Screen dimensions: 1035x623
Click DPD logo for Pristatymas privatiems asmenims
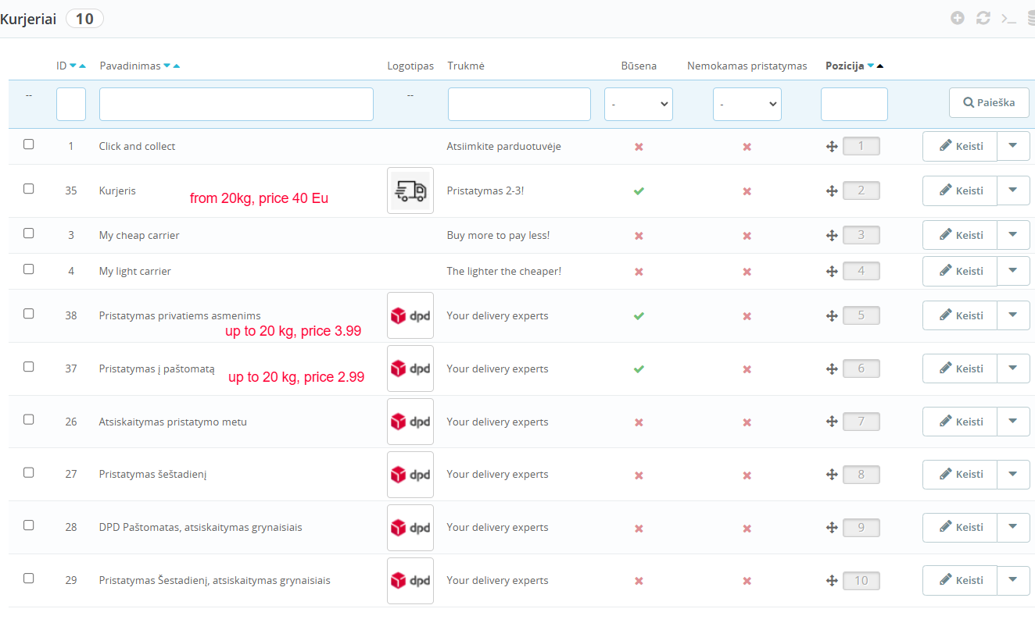(x=410, y=315)
